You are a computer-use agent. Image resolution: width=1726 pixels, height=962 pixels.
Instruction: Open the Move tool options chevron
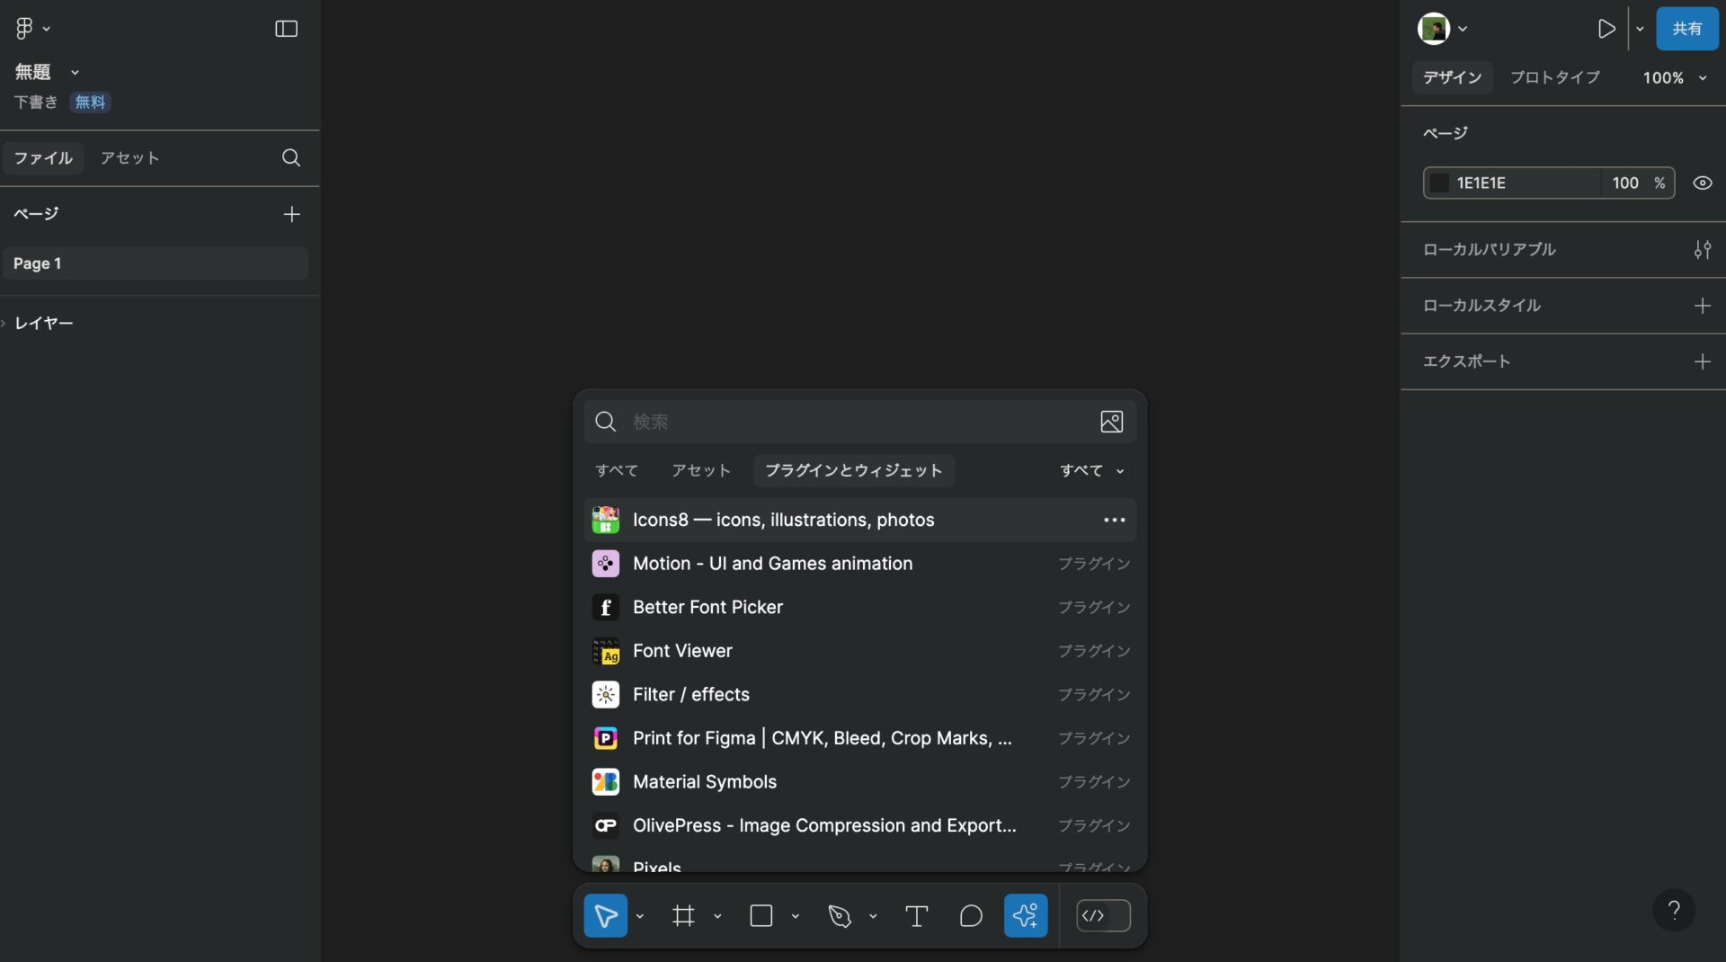point(640,916)
